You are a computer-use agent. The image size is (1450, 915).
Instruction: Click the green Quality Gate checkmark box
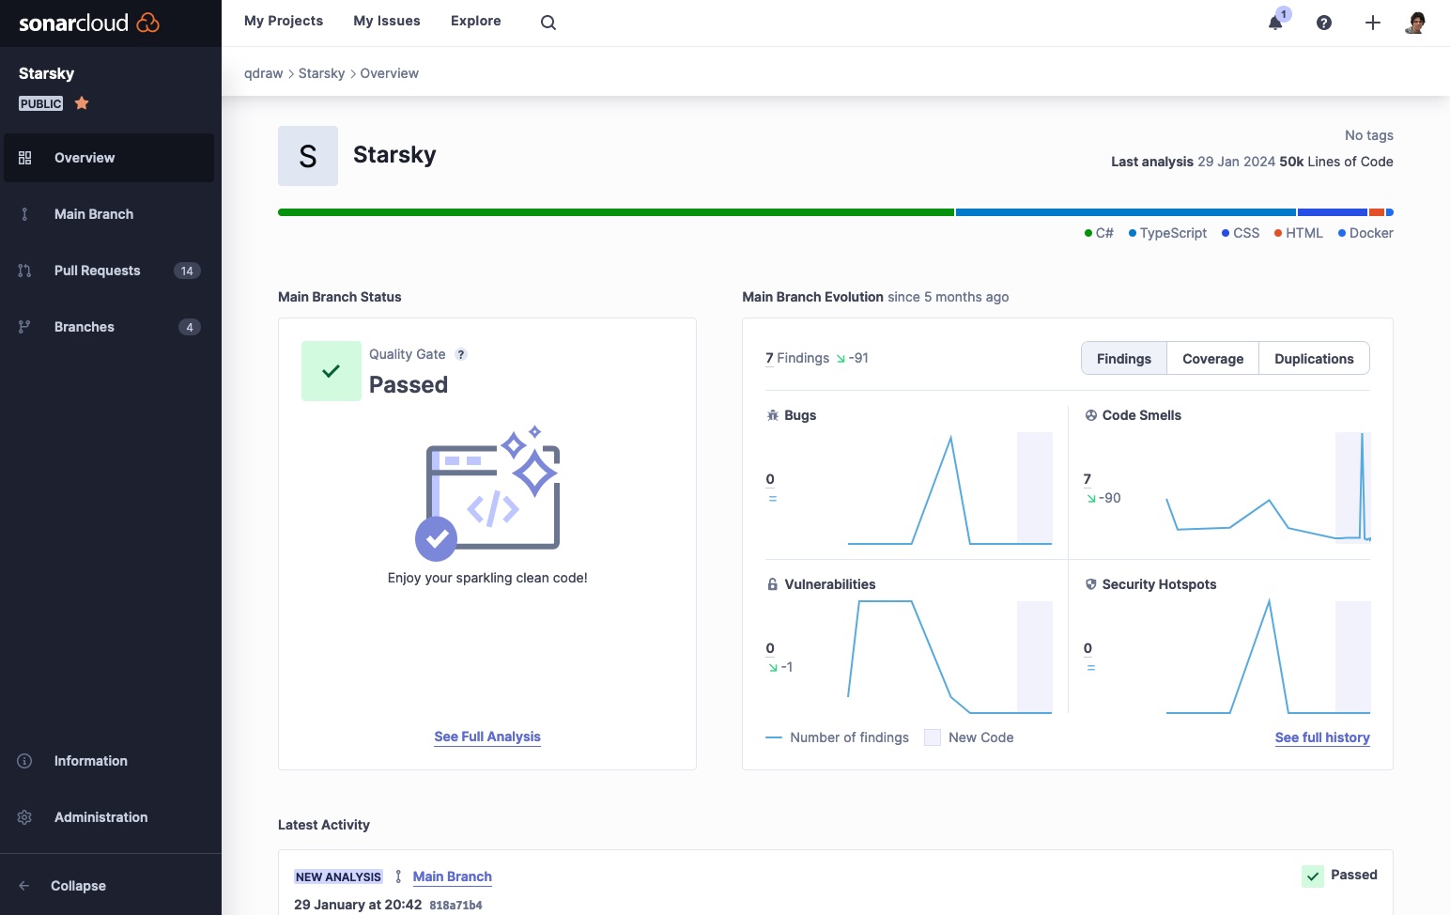click(x=332, y=371)
